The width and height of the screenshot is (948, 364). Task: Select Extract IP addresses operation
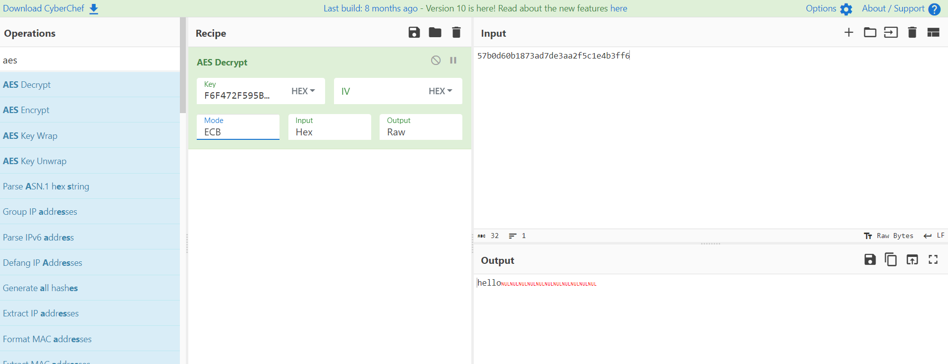[90, 313]
